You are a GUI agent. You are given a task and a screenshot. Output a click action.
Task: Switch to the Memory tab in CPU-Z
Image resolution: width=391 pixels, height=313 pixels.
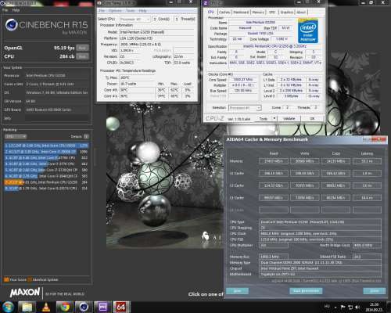[x=258, y=12]
